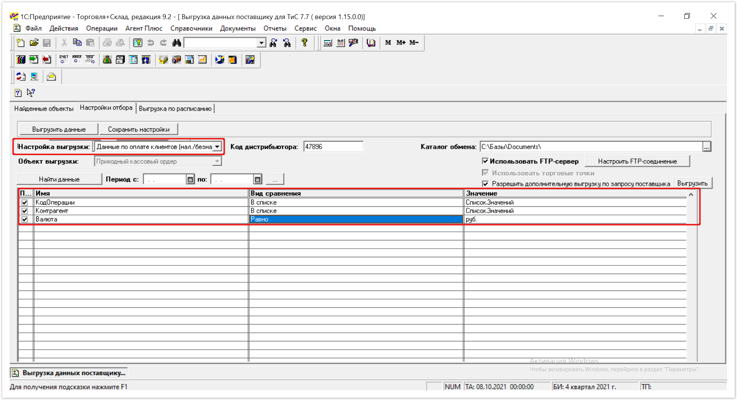Screen dimensions: 737x400
Task: Click the binoculars Find icon
Action: (x=177, y=43)
